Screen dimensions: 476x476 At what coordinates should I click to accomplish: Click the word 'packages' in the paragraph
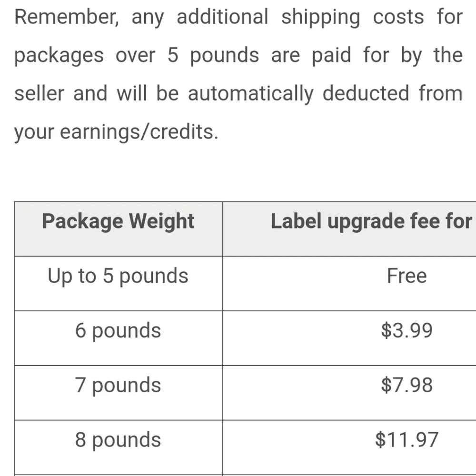click(x=59, y=56)
